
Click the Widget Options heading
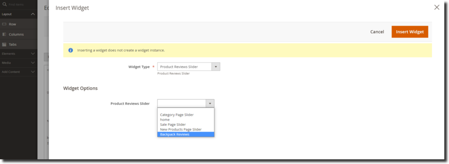pyautogui.click(x=81, y=88)
